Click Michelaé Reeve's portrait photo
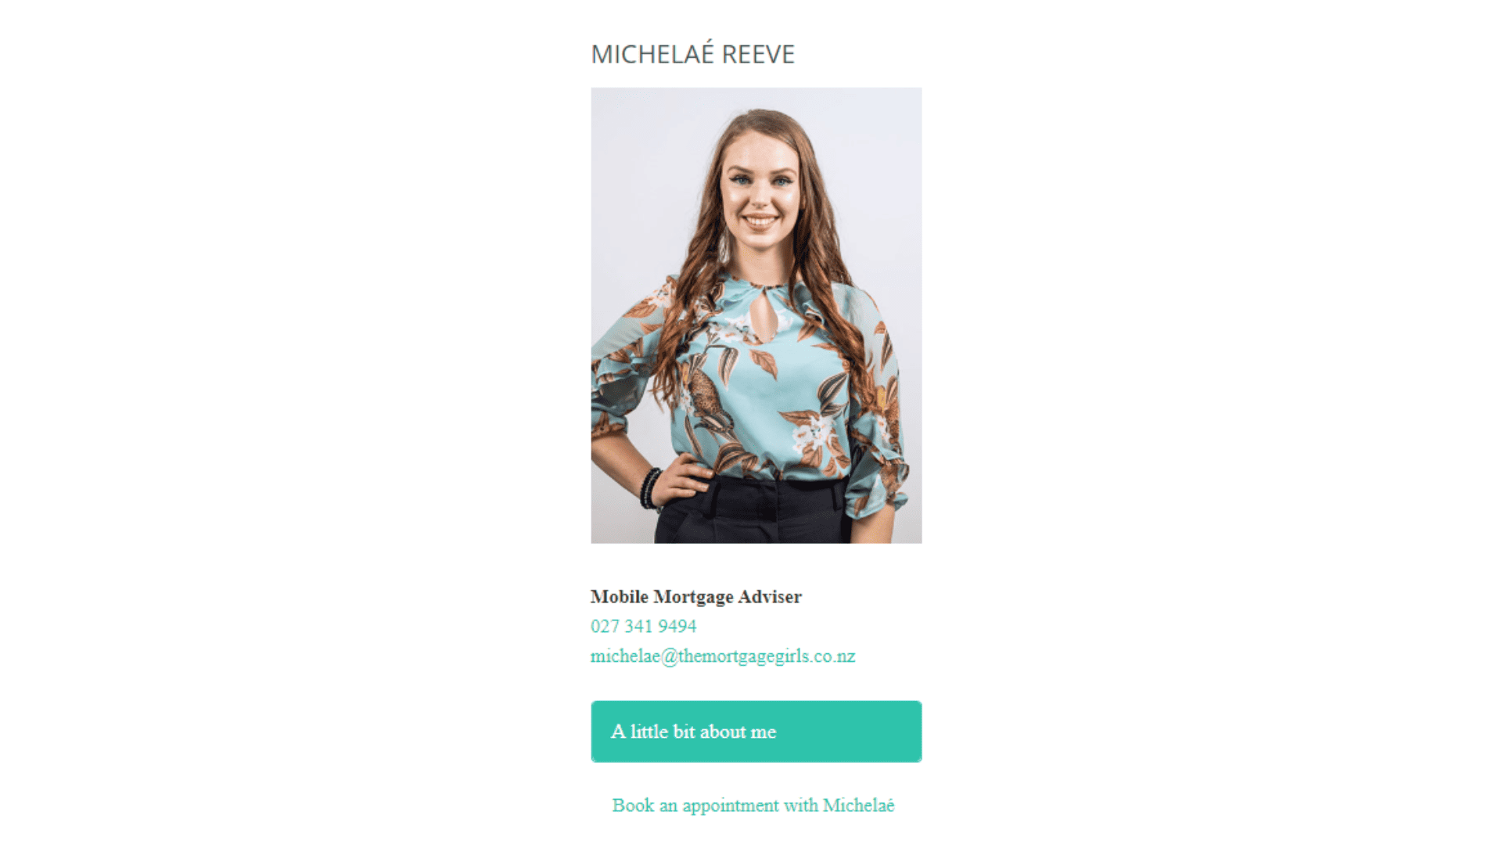Viewport: 1502px width, 845px height. pyautogui.click(x=756, y=315)
